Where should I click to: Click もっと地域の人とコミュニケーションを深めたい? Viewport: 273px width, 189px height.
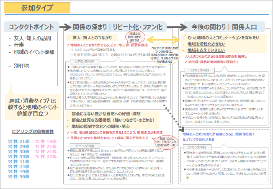[223, 38]
